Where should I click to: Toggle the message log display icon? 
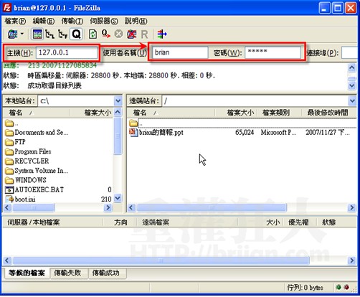click(37, 34)
